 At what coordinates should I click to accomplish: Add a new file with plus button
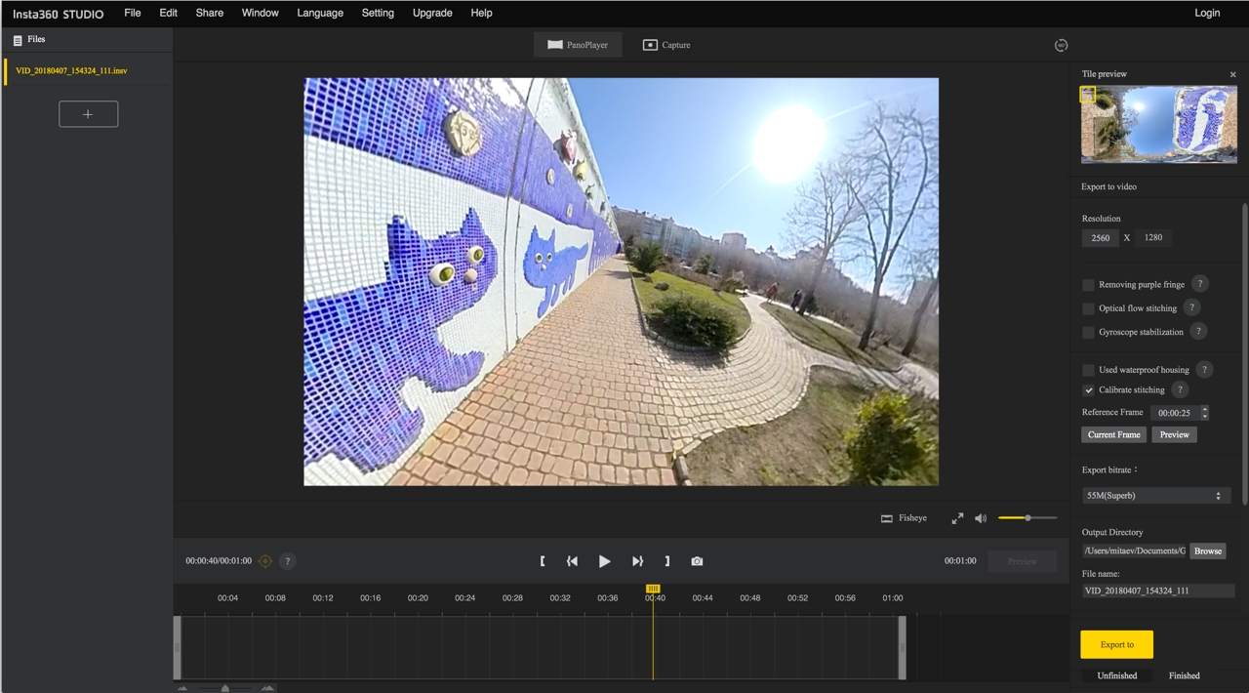coord(88,114)
